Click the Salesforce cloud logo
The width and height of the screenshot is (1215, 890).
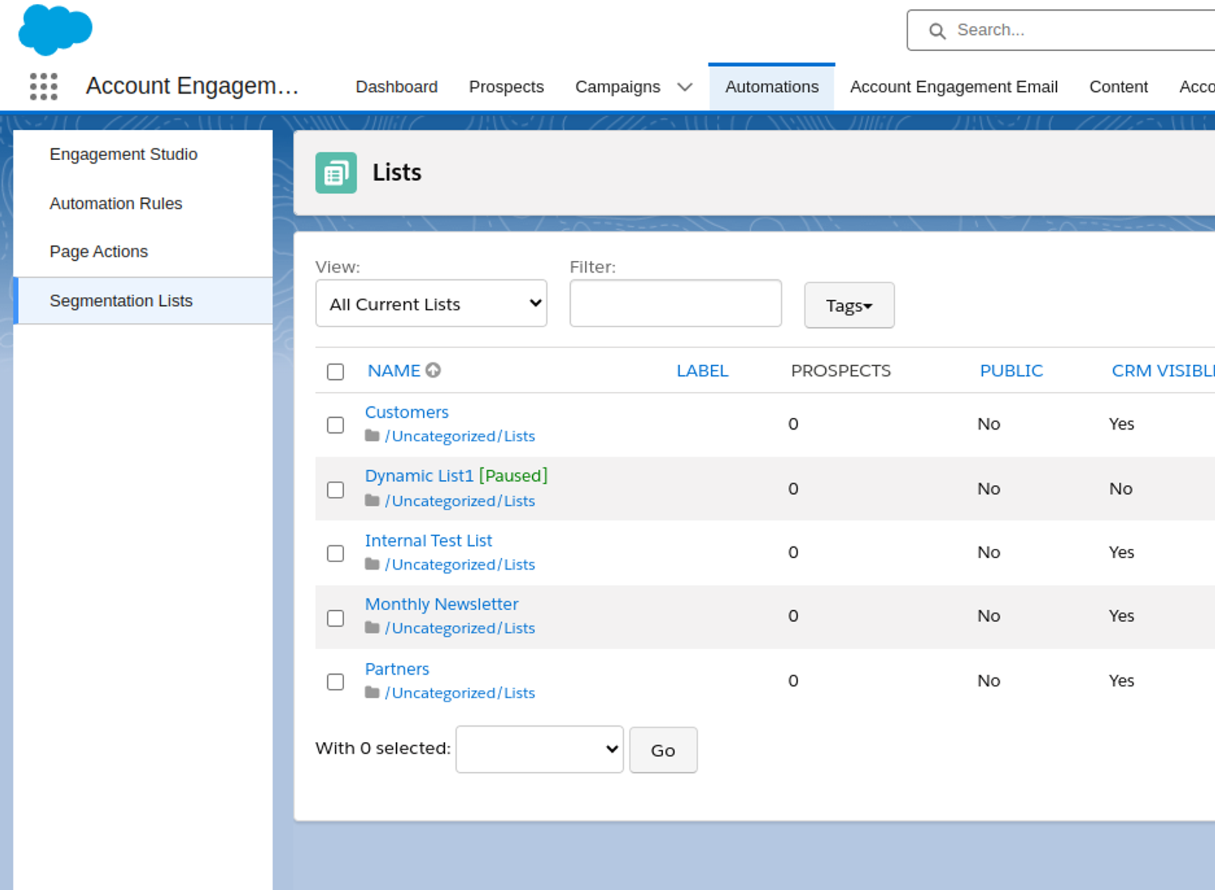(x=55, y=29)
